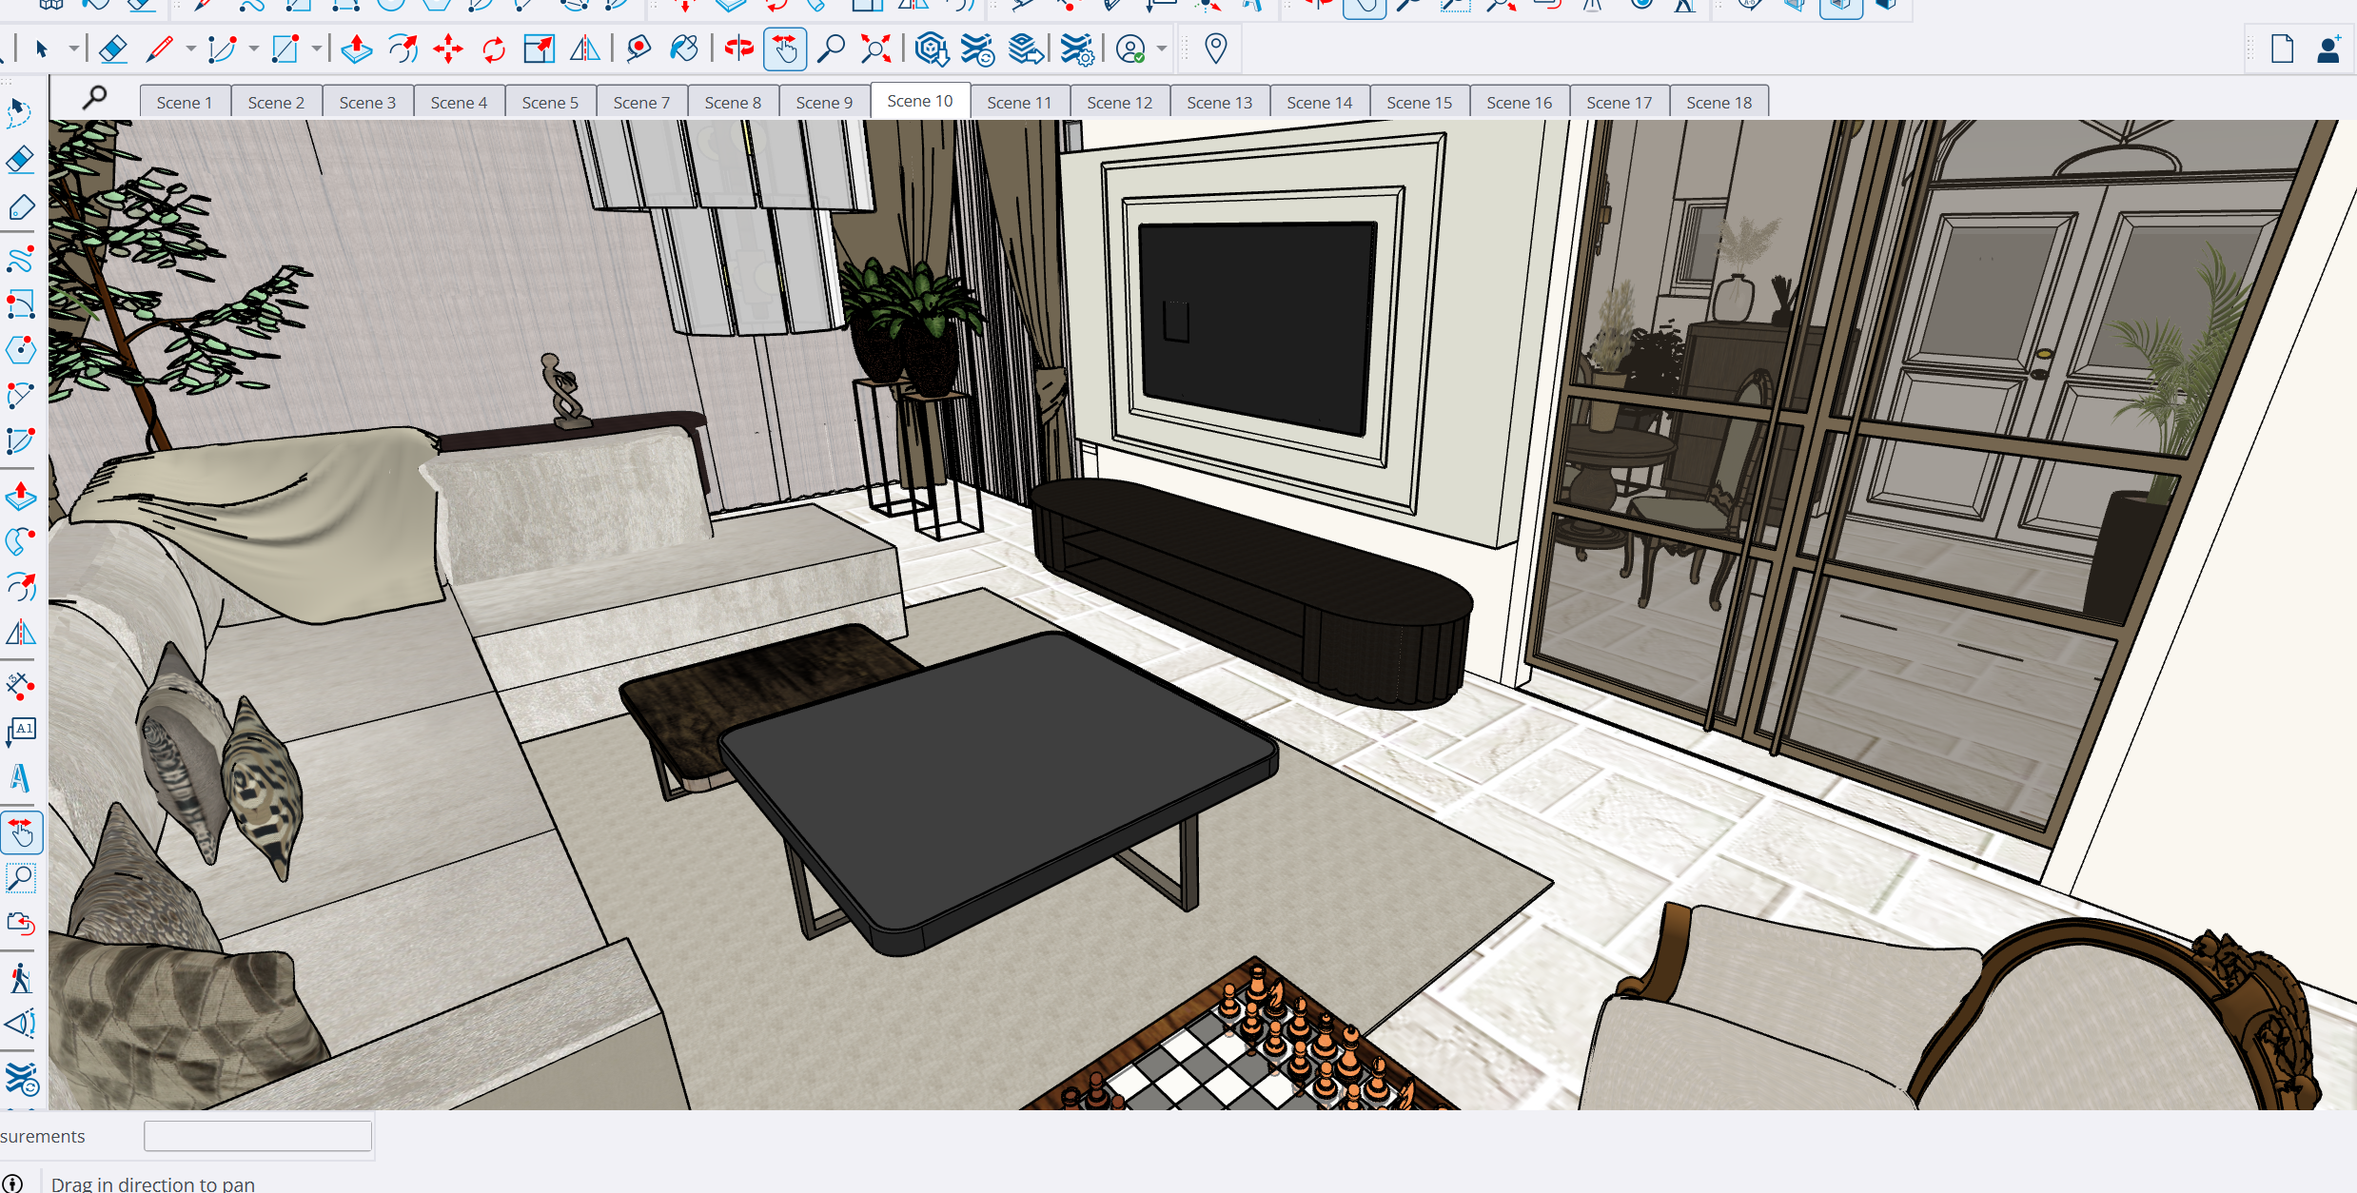The height and width of the screenshot is (1193, 2357).
Task: Click the scene search magnifier button
Action: coord(94,98)
